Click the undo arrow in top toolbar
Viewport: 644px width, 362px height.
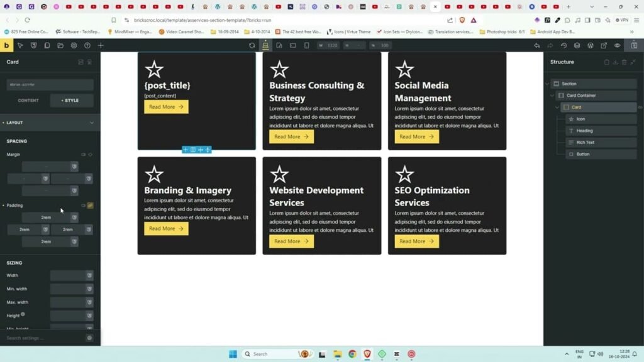536,45
